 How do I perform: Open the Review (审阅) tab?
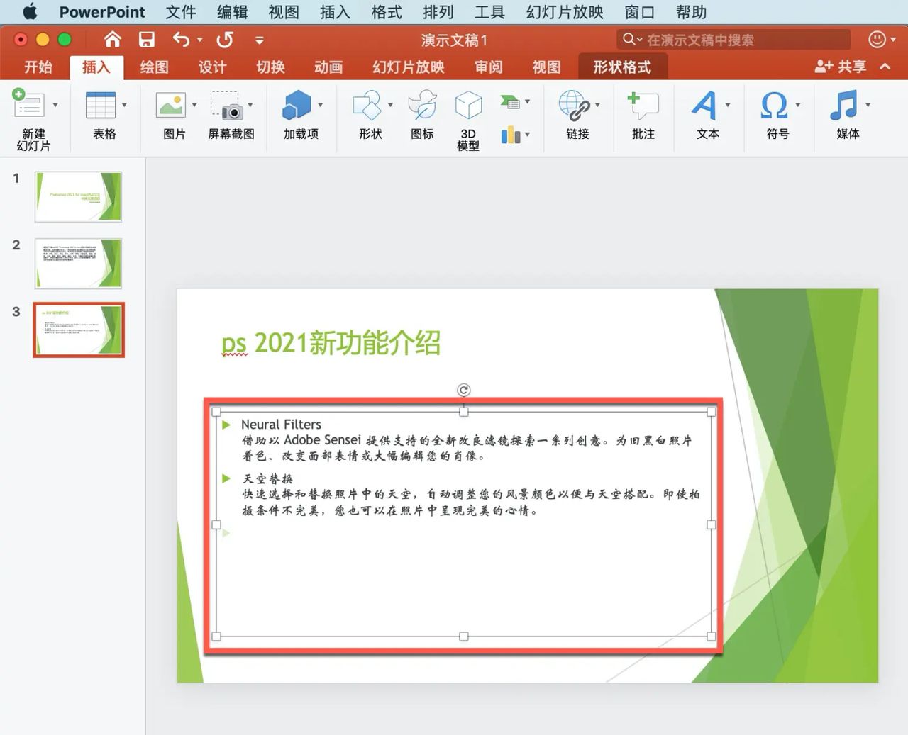[489, 67]
